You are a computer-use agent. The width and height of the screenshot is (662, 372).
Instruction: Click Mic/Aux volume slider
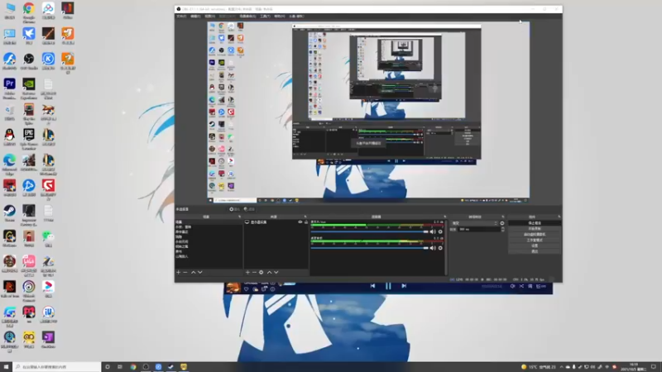(x=369, y=231)
